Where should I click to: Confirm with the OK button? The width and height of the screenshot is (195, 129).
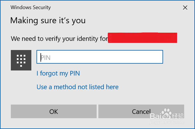(x=54, y=111)
